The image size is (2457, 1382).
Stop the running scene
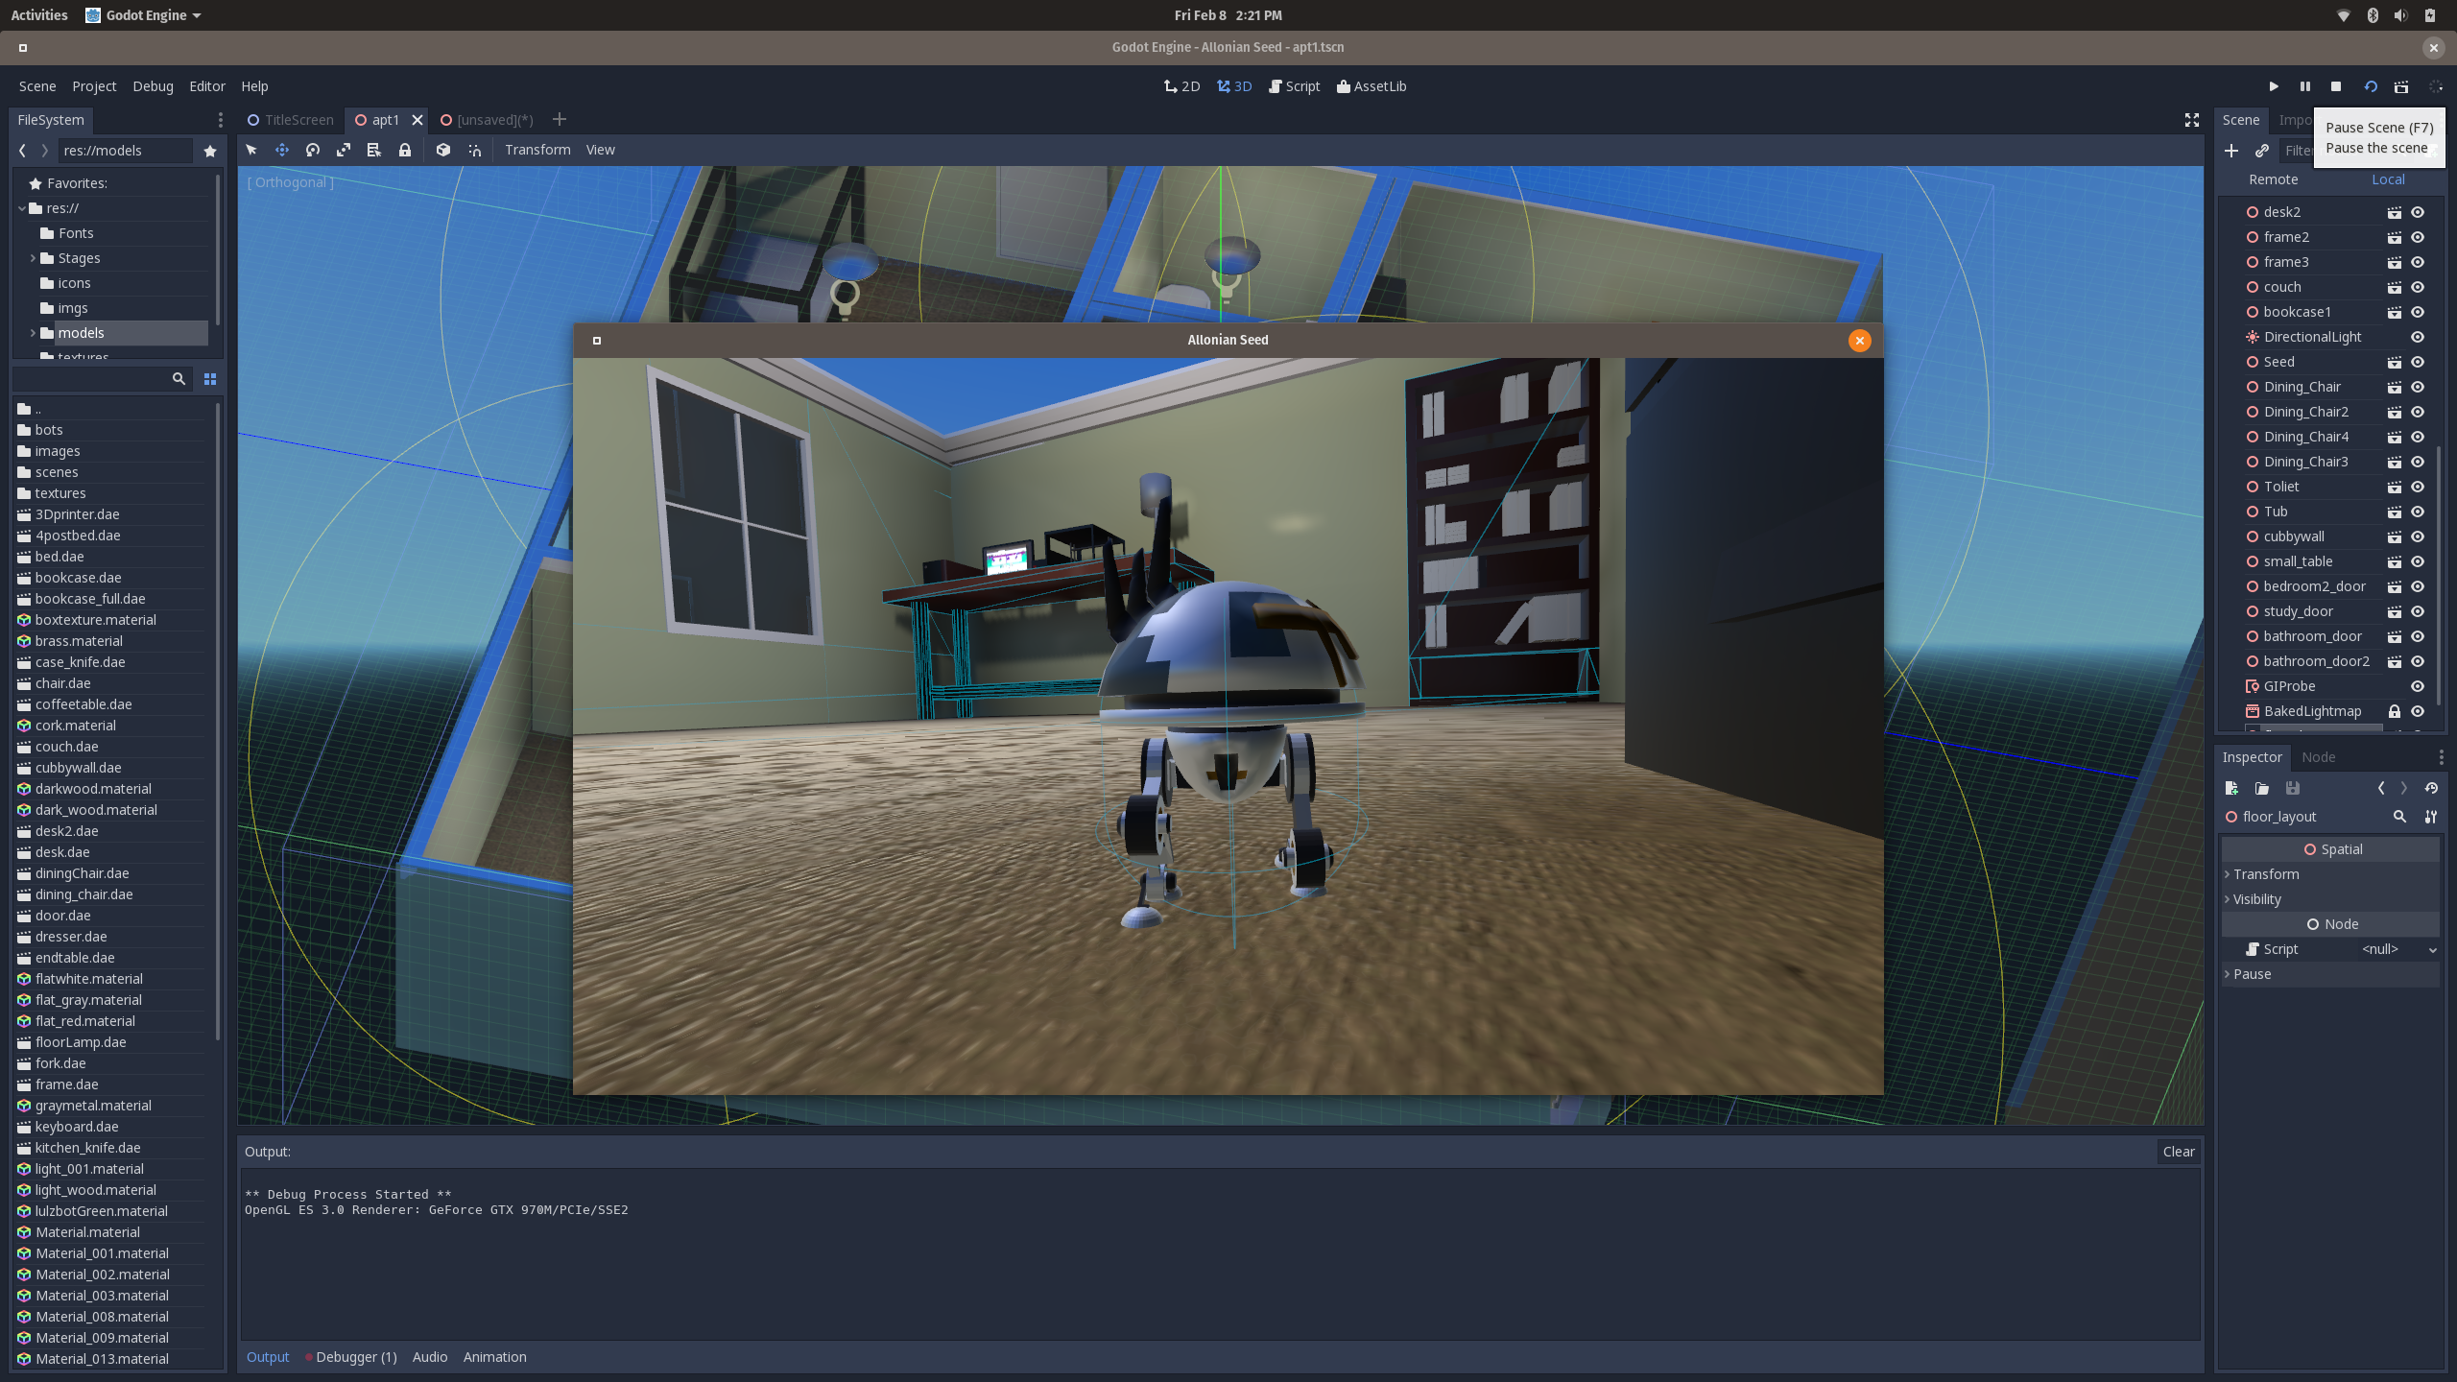click(x=2336, y=86)
